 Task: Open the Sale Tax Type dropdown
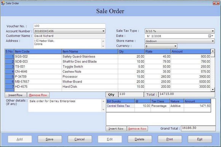click(x=213, y=31)
